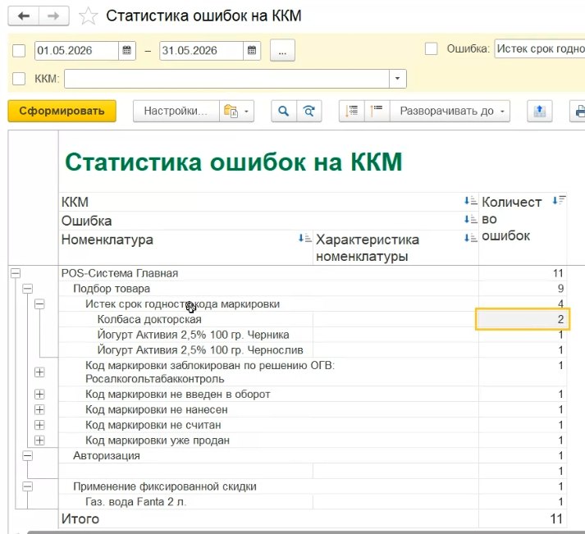Add report to favorites with the star
The height and width of the screenshot is (534, 585).
(88, 16)
